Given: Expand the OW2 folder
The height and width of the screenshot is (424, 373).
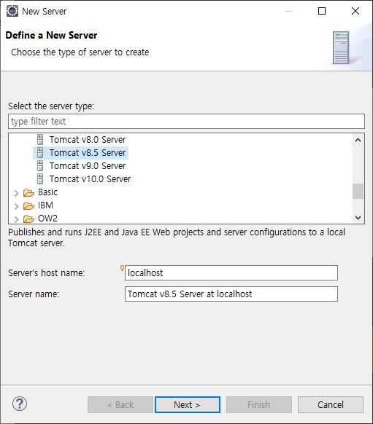Looking at the screenshot, I should tap(17, 219).
